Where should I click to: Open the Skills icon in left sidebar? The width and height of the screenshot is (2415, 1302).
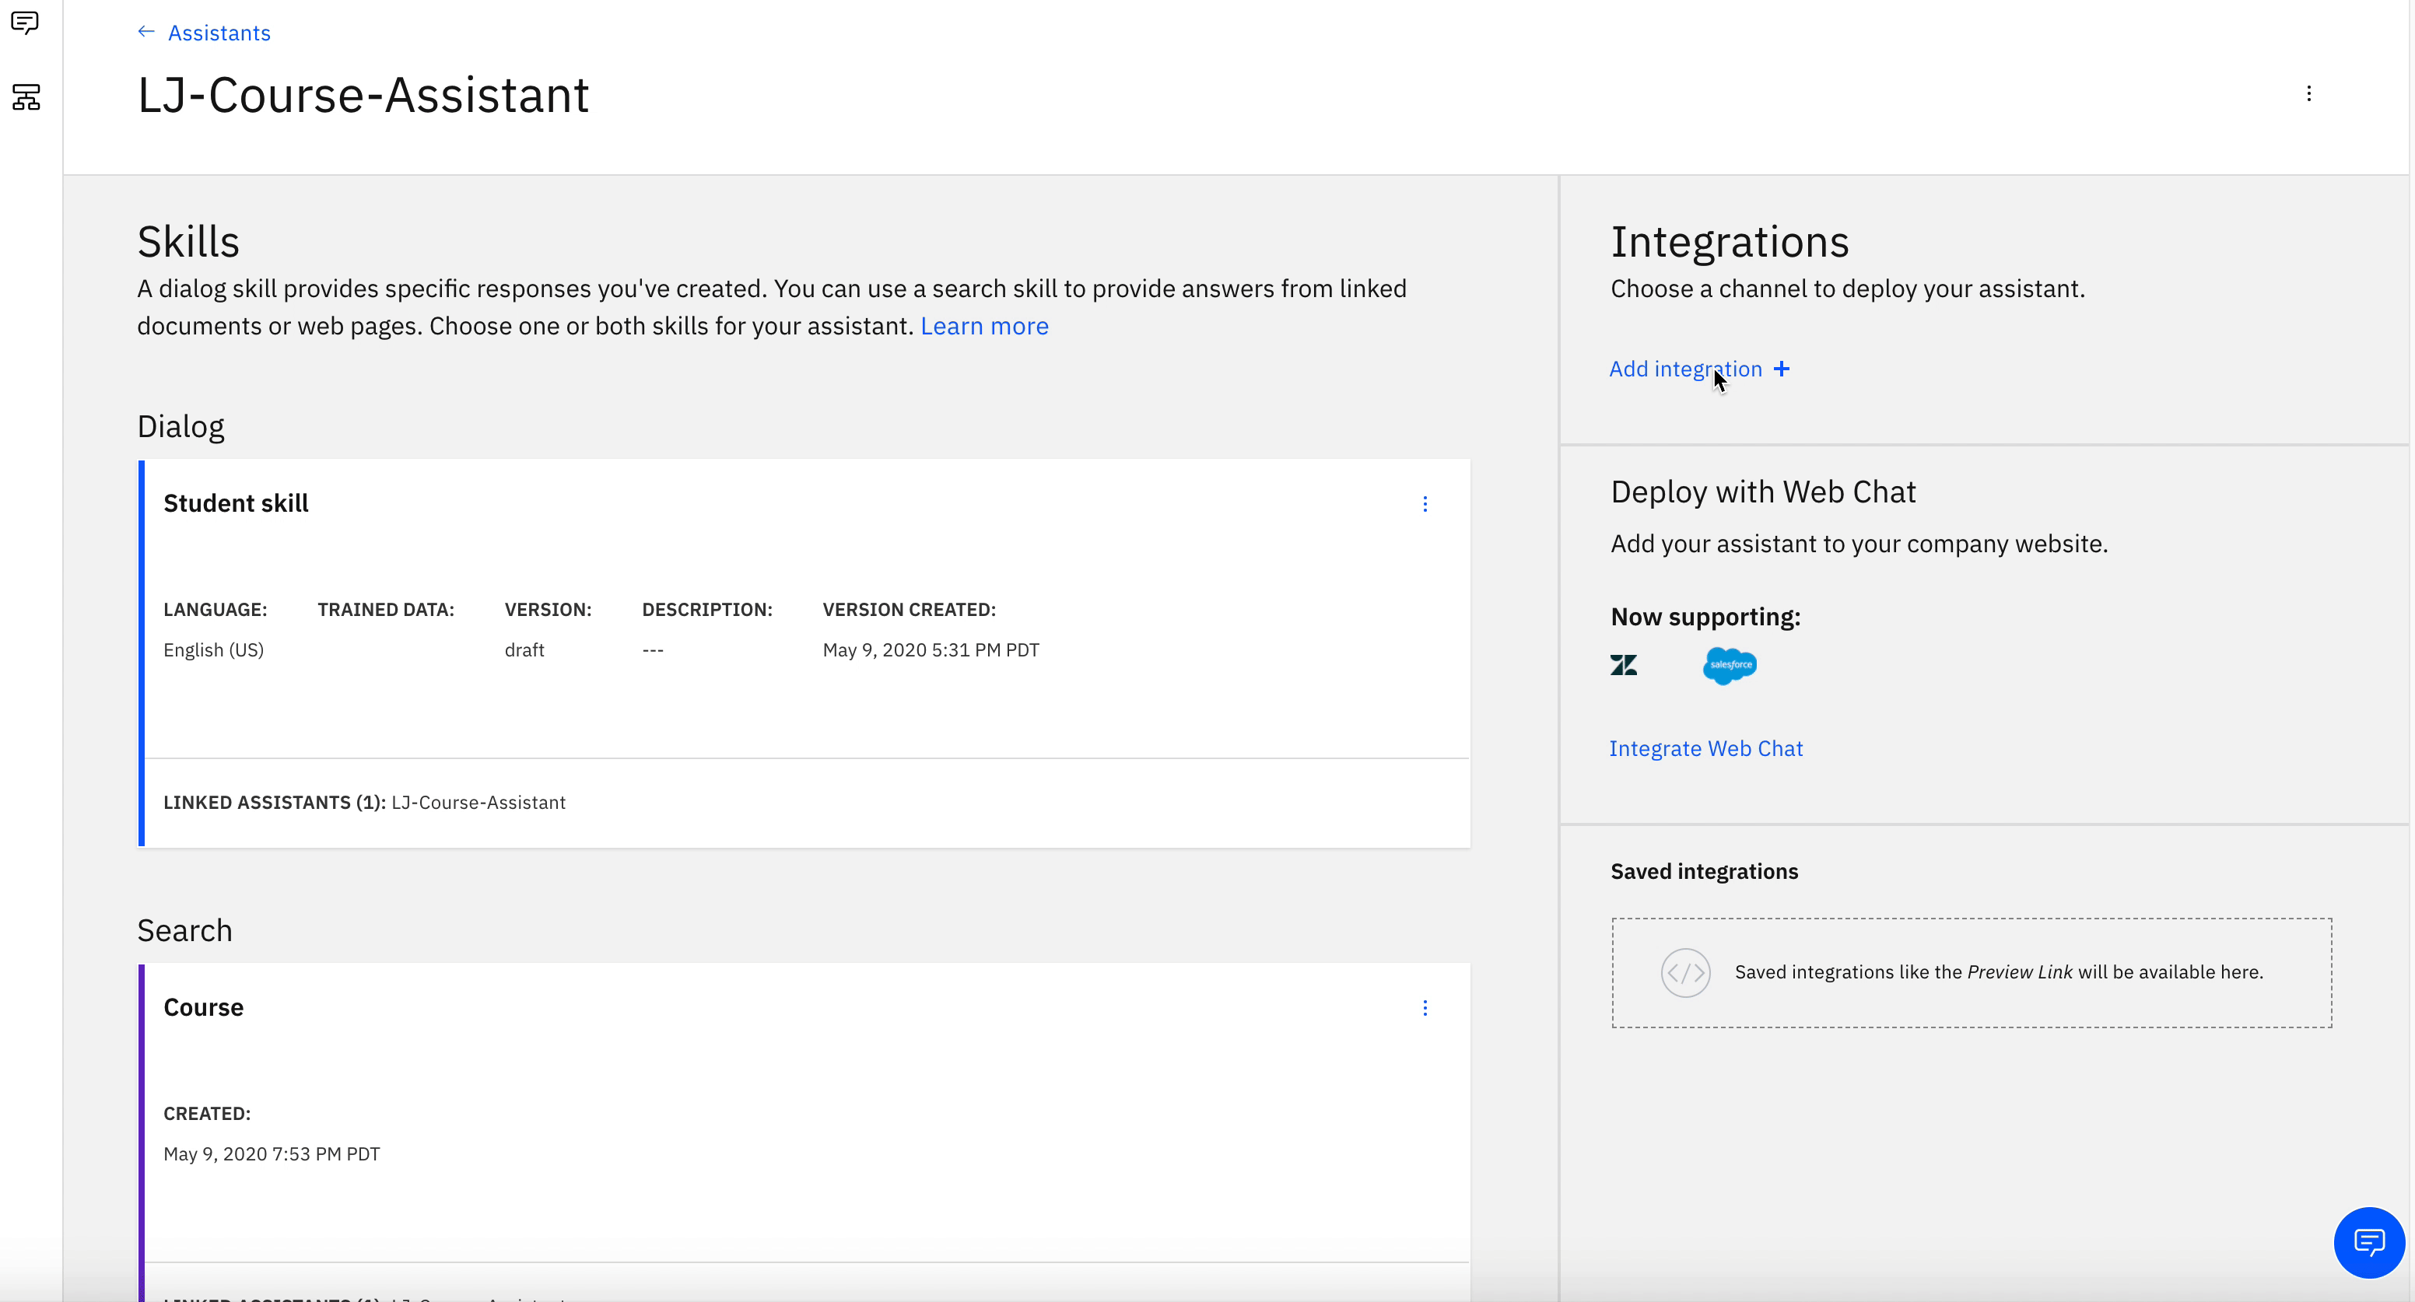click(26, 96)
